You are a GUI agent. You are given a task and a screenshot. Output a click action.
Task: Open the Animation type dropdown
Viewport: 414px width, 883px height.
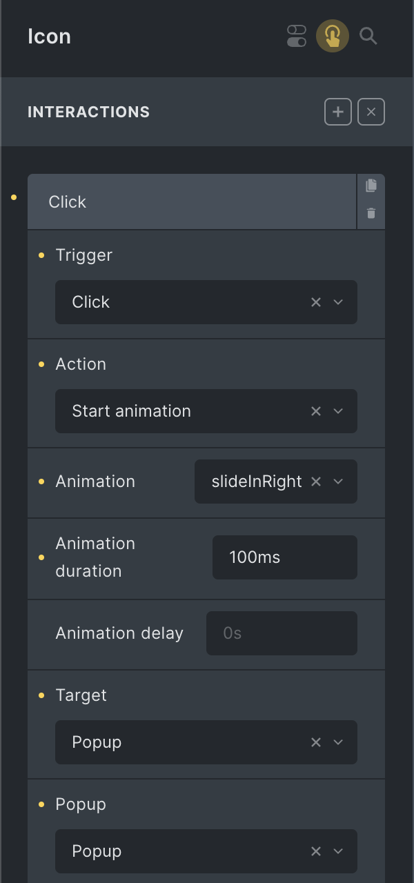tap(338, 482)
